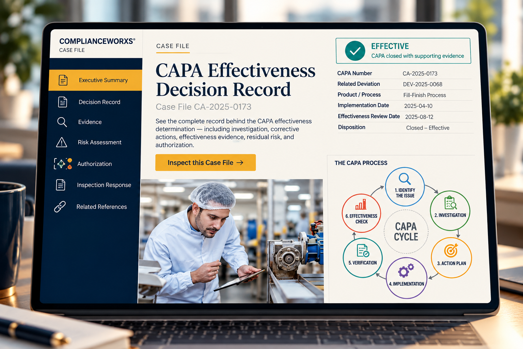
Task: Open the Decision Record section
Action: [x=95, y=102]
